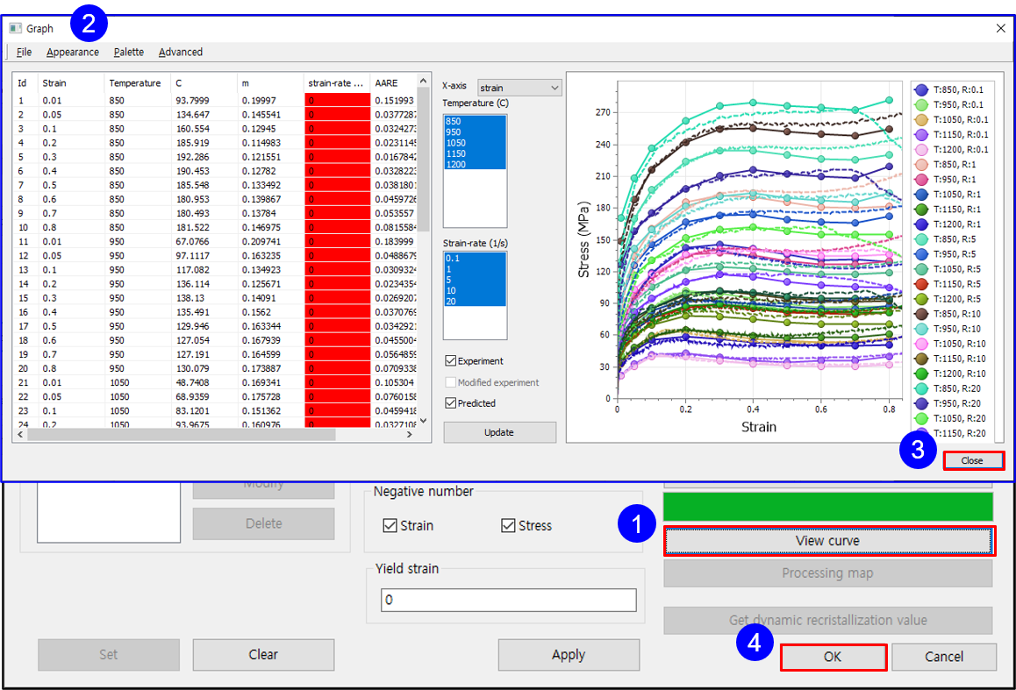This screenshot has height=690, width=1016.
Task: Click the table's scroll up arrow
Action: click(423, 81)
